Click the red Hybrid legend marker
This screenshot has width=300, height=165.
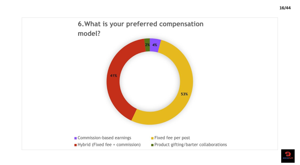coord(75,145)
